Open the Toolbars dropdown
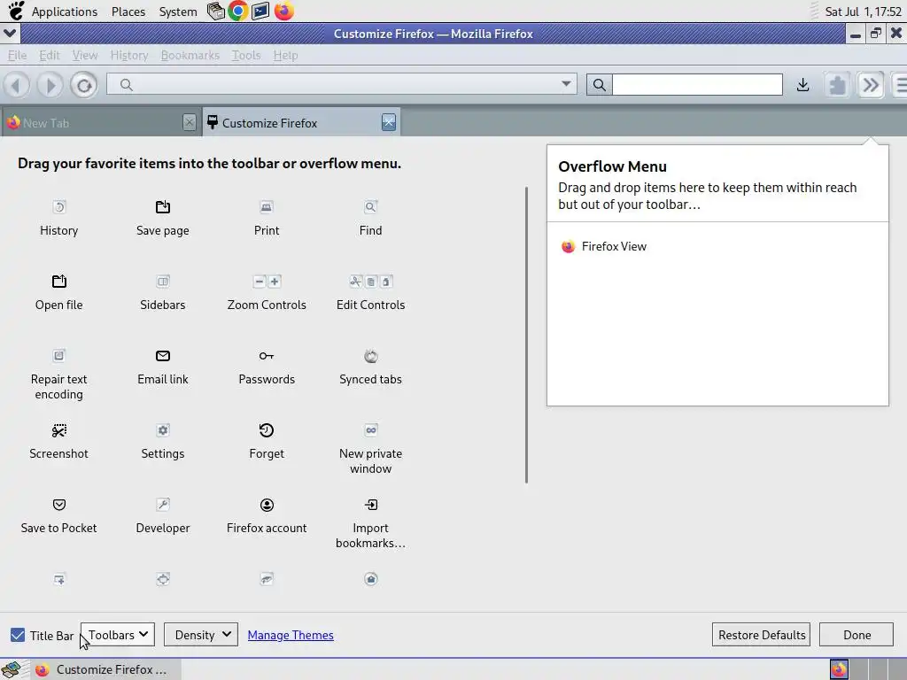907x680 pixels. coord(118,635)
